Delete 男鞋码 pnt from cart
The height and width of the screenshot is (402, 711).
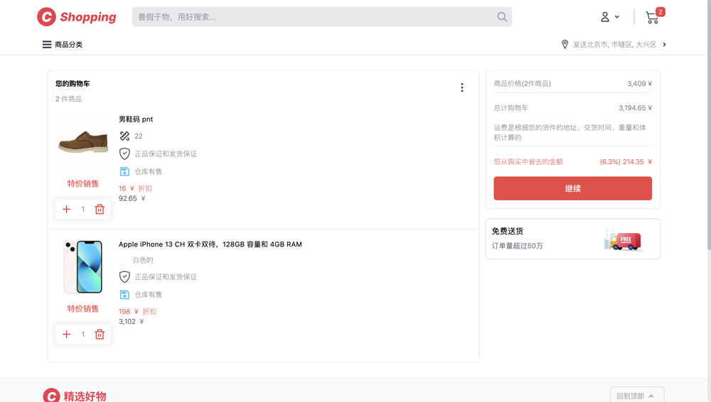(100, 209)
